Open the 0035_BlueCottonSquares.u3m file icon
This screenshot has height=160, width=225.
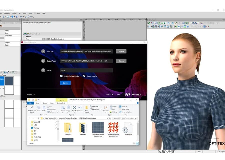pyautogui.click(x=113, y=128)
